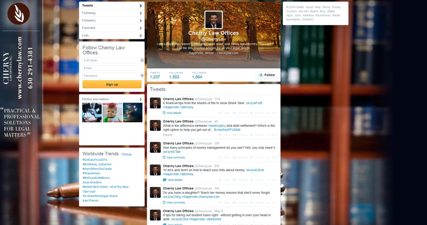Click the avatar on the 20h tweet

(155, 147)
